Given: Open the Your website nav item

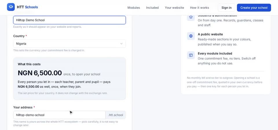Looking at the screenshot, I should point(174,8).
